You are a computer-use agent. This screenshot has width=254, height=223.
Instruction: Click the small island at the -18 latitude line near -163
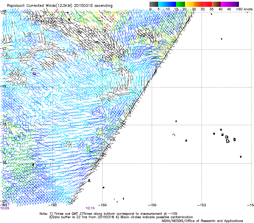33,165
